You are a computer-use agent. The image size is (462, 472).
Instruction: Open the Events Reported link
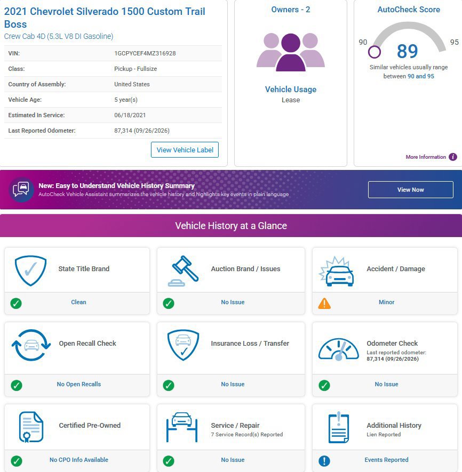point(386,460)
